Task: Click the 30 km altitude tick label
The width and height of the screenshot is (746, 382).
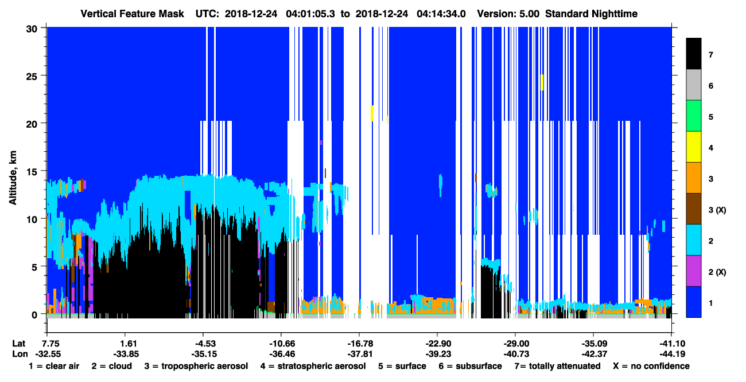Action: pyautogui.click(x=33, y=28)
